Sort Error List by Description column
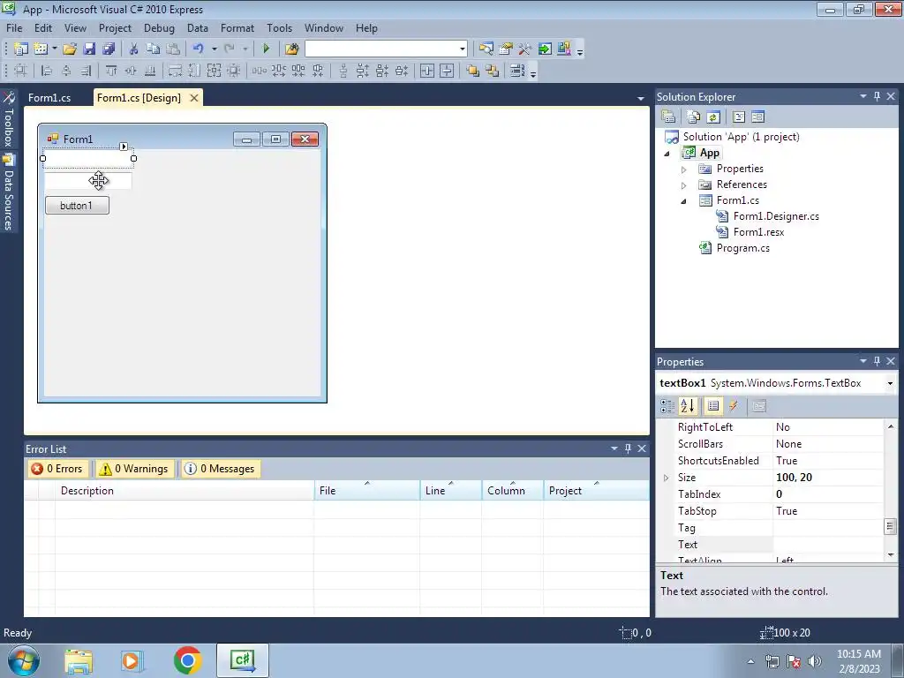 pos(185,491)
